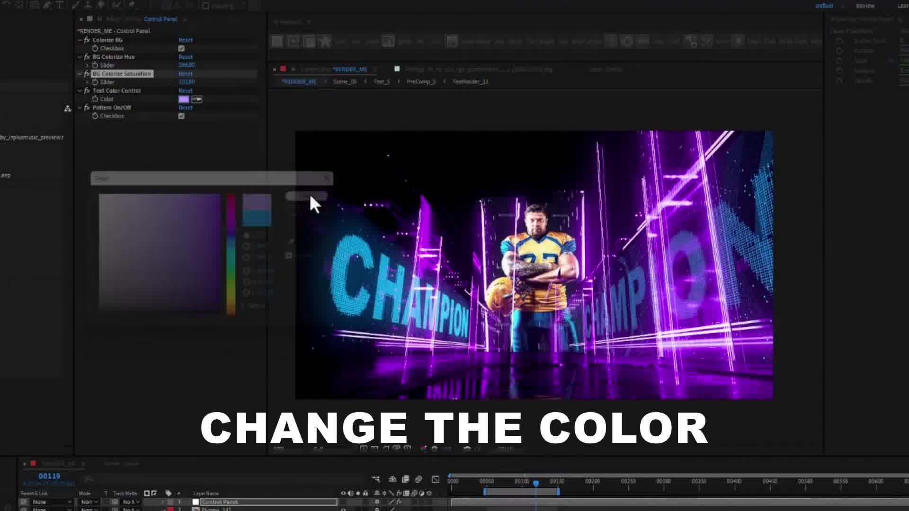Click the 00200 mark on timeline ruler
Screen dimensions: 909x511
pos(592,481)
